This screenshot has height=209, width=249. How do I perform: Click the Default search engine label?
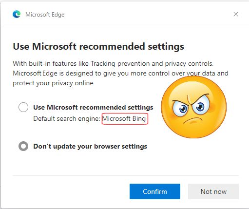coord(67,119)
